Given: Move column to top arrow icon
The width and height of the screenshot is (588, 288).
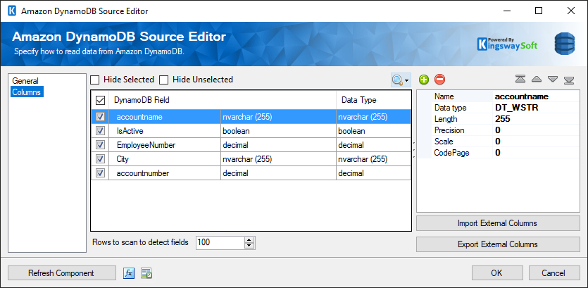Looking at the screenshot, I should 520,79.
